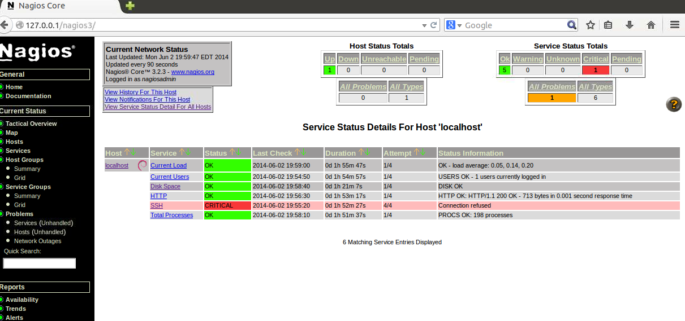Open the browser hamburger menu
Image resolution: width=685 pixels, height=321 pixels.
[x=674, y=25]
